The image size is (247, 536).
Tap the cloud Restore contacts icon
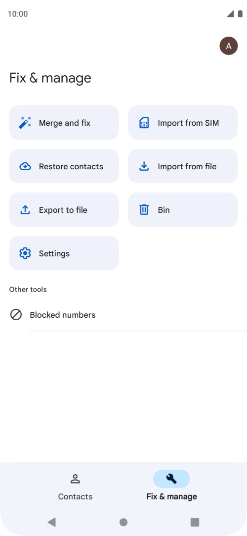pyautogui.click(x=25, y=166)
